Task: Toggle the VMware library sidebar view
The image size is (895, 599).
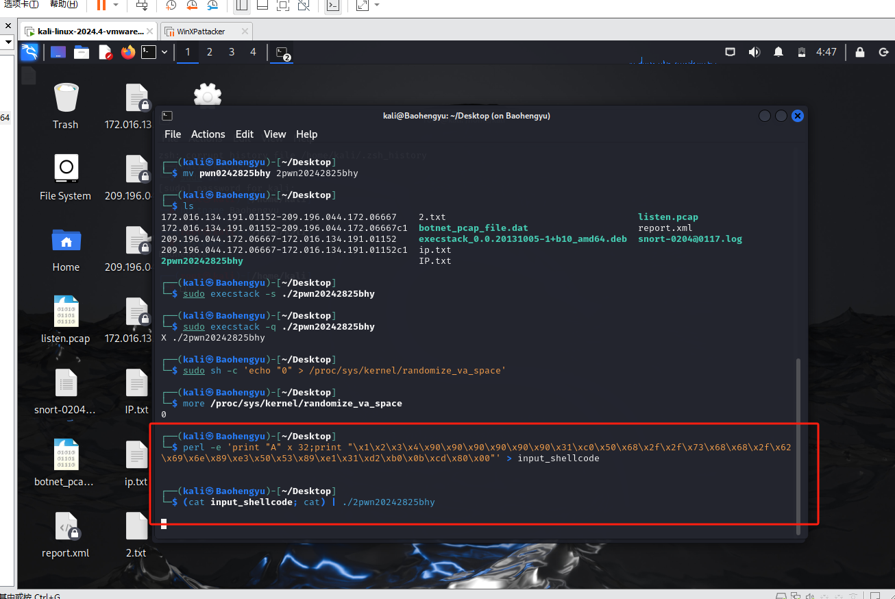Action: coord(242,5)
